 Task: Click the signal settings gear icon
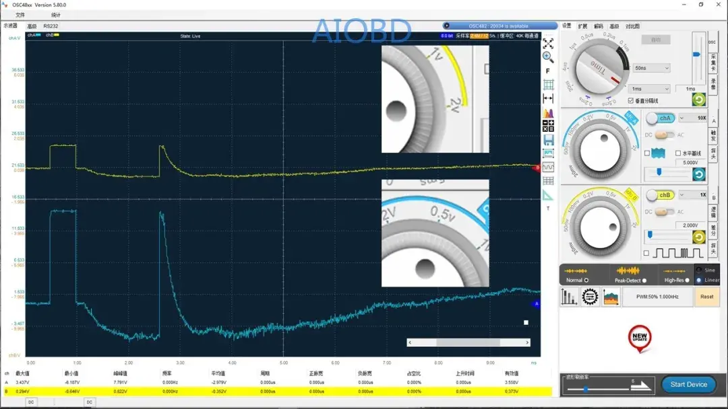(590, 297)
